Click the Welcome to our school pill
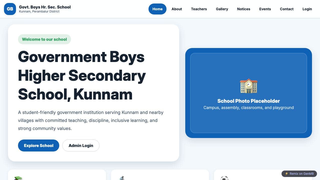 pos(44,39)
